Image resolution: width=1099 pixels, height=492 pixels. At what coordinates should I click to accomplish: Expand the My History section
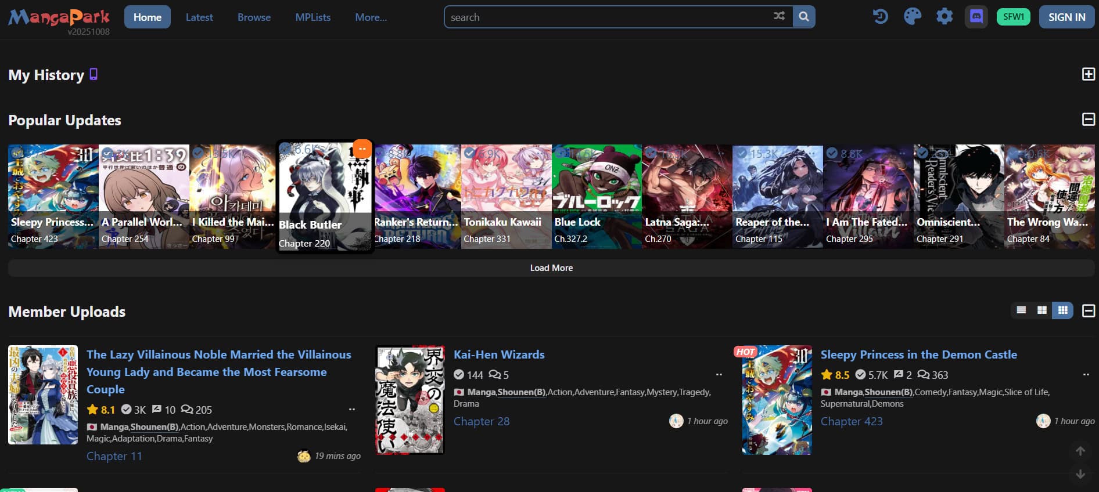point(1088,74)
